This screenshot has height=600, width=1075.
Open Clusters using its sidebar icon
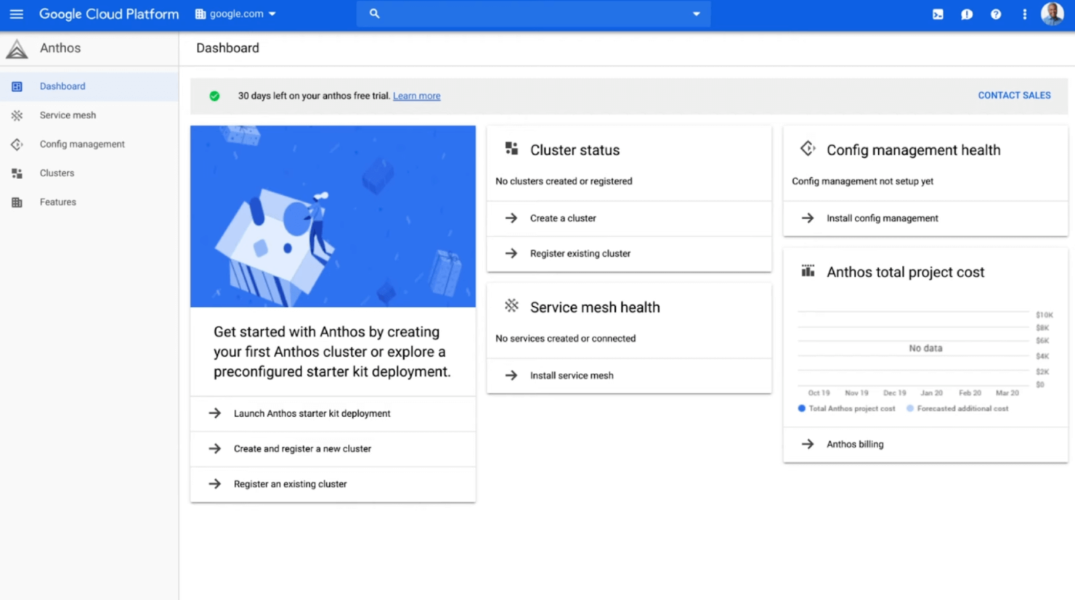coord(17,173)
